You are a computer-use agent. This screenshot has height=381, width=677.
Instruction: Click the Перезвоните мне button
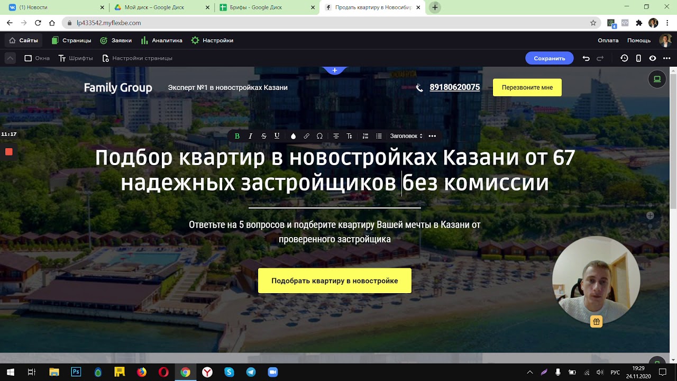click(527, 87)
